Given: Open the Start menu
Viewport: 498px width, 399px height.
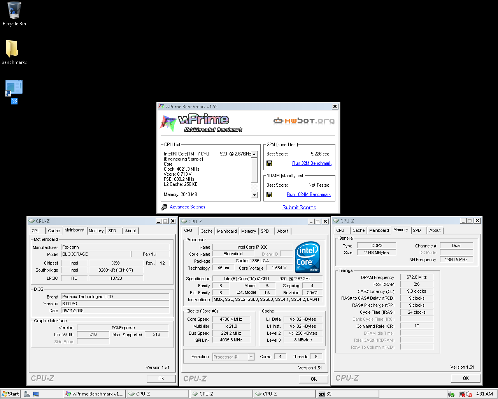Looking at the screenshot, I should coord(11,394).
